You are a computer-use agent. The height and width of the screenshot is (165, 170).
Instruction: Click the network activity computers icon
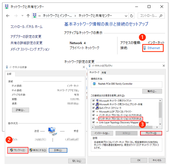point(53,131)
